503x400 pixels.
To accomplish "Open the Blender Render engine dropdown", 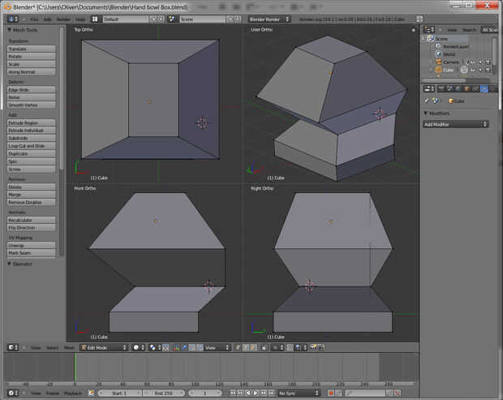I will 270,19.
